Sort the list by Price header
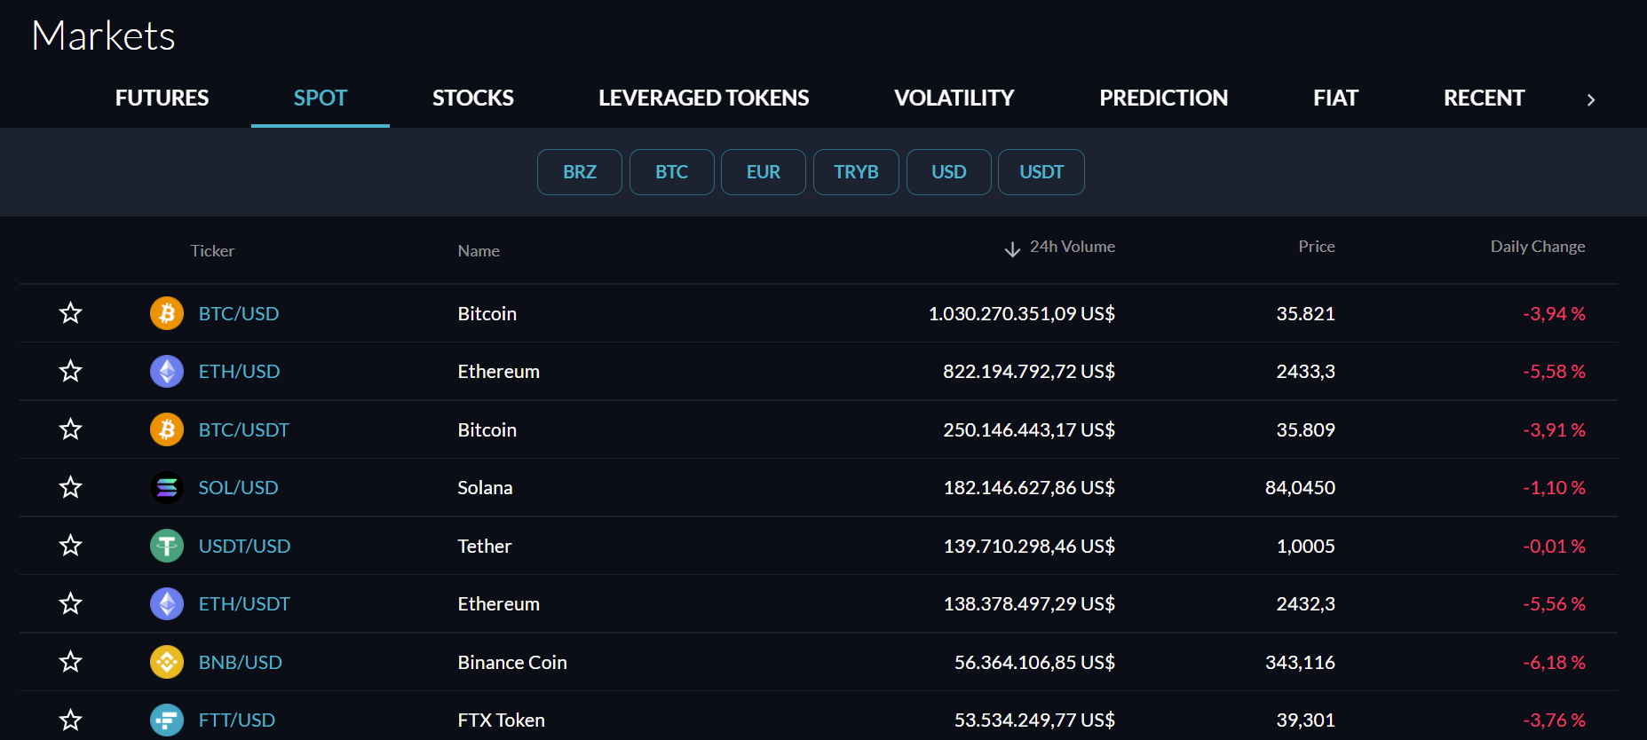This screenshot has height=740, width=1647. (x=1316, y=247)
